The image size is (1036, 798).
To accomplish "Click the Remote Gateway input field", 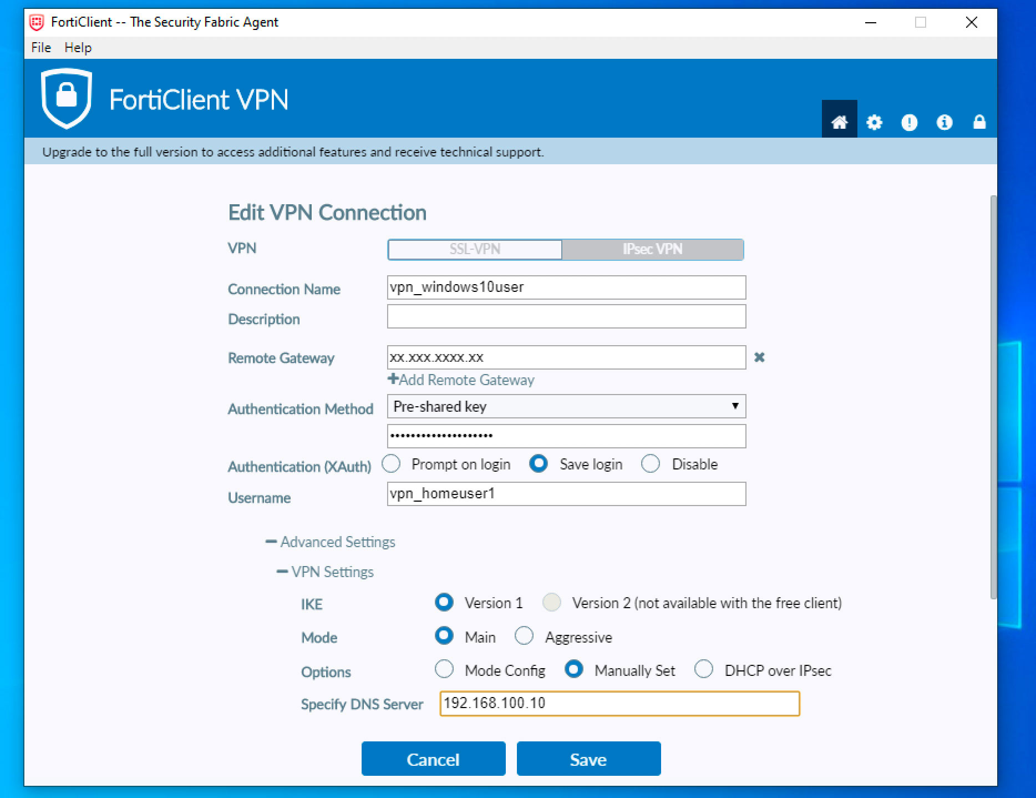I will [x=566, y=357].
